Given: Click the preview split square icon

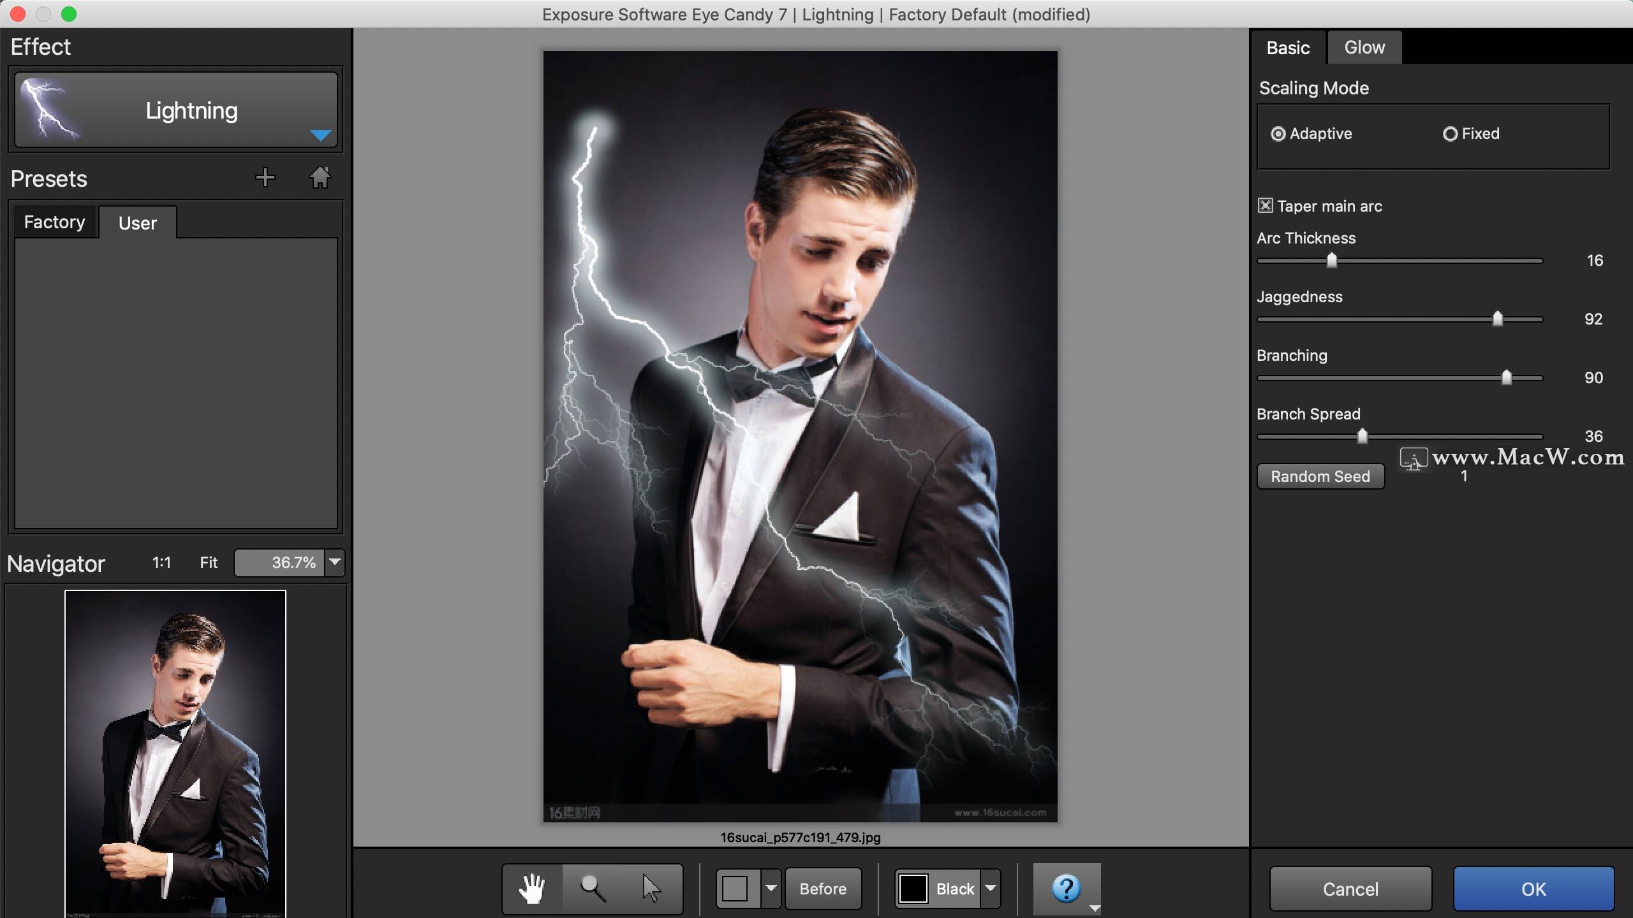Looking at the screenshot, I should pyautogui.click(x=735, y=889).
